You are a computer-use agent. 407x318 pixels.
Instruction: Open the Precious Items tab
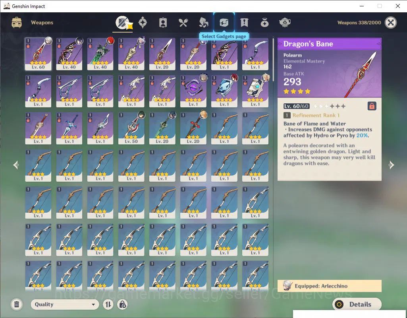click(x=264, y=23)
